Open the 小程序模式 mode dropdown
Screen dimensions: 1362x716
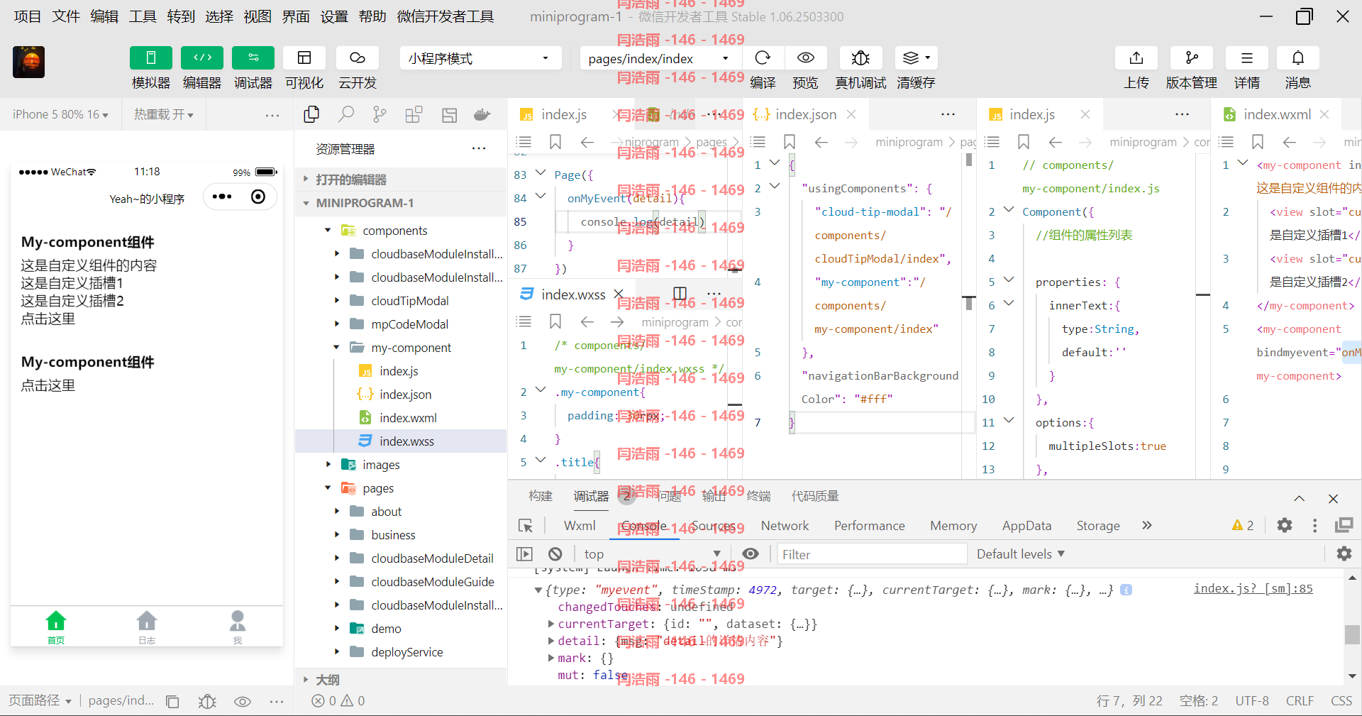pyautogui.click(x=480, y=58)
